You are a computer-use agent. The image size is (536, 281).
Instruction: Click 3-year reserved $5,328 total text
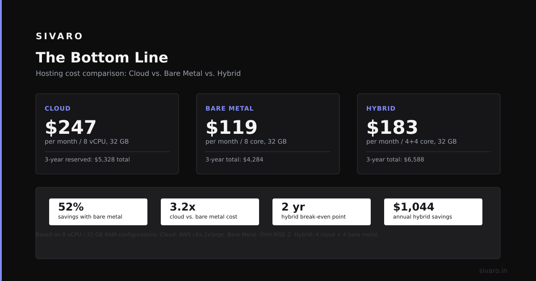point(87,159)
